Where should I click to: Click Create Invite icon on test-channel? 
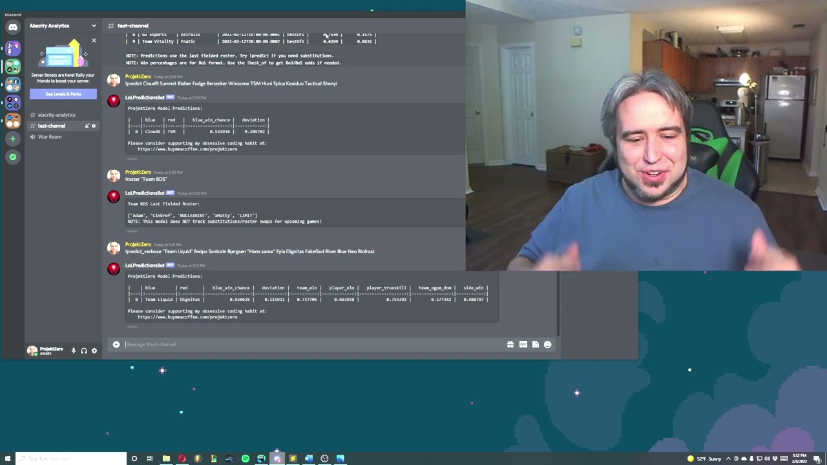tap(87, 126)
